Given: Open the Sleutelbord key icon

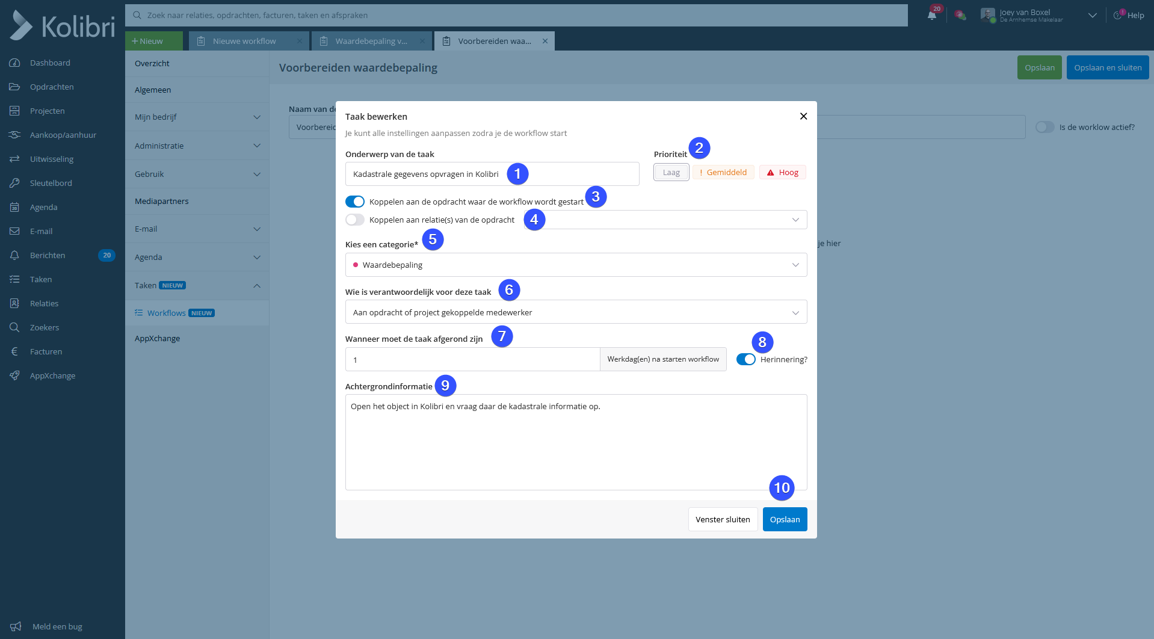Looking at the screenshot, I should (x=15, y=183).
